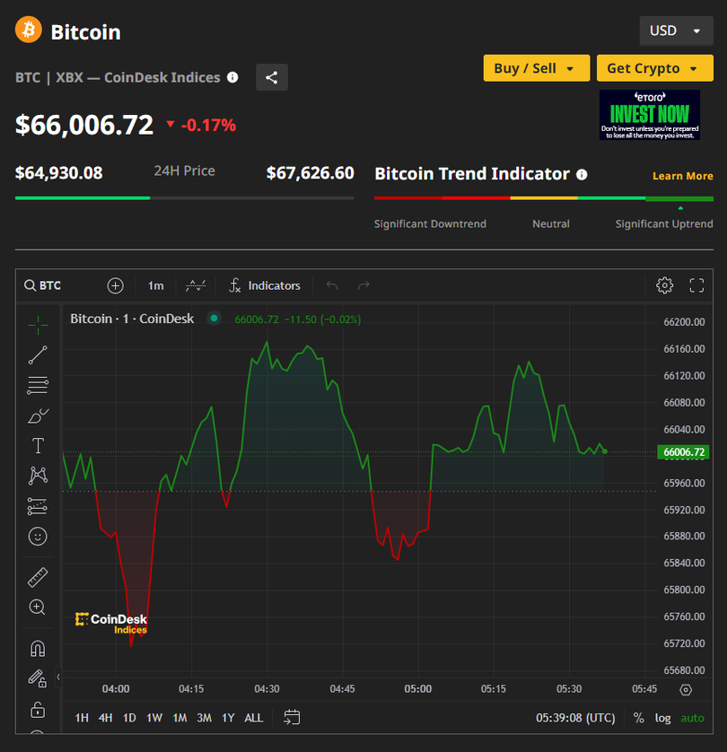This screenshot has height=752, width=727.
Task: Select the trend line drawing tool
Action: pyautogui.click(x=38, y=354)
